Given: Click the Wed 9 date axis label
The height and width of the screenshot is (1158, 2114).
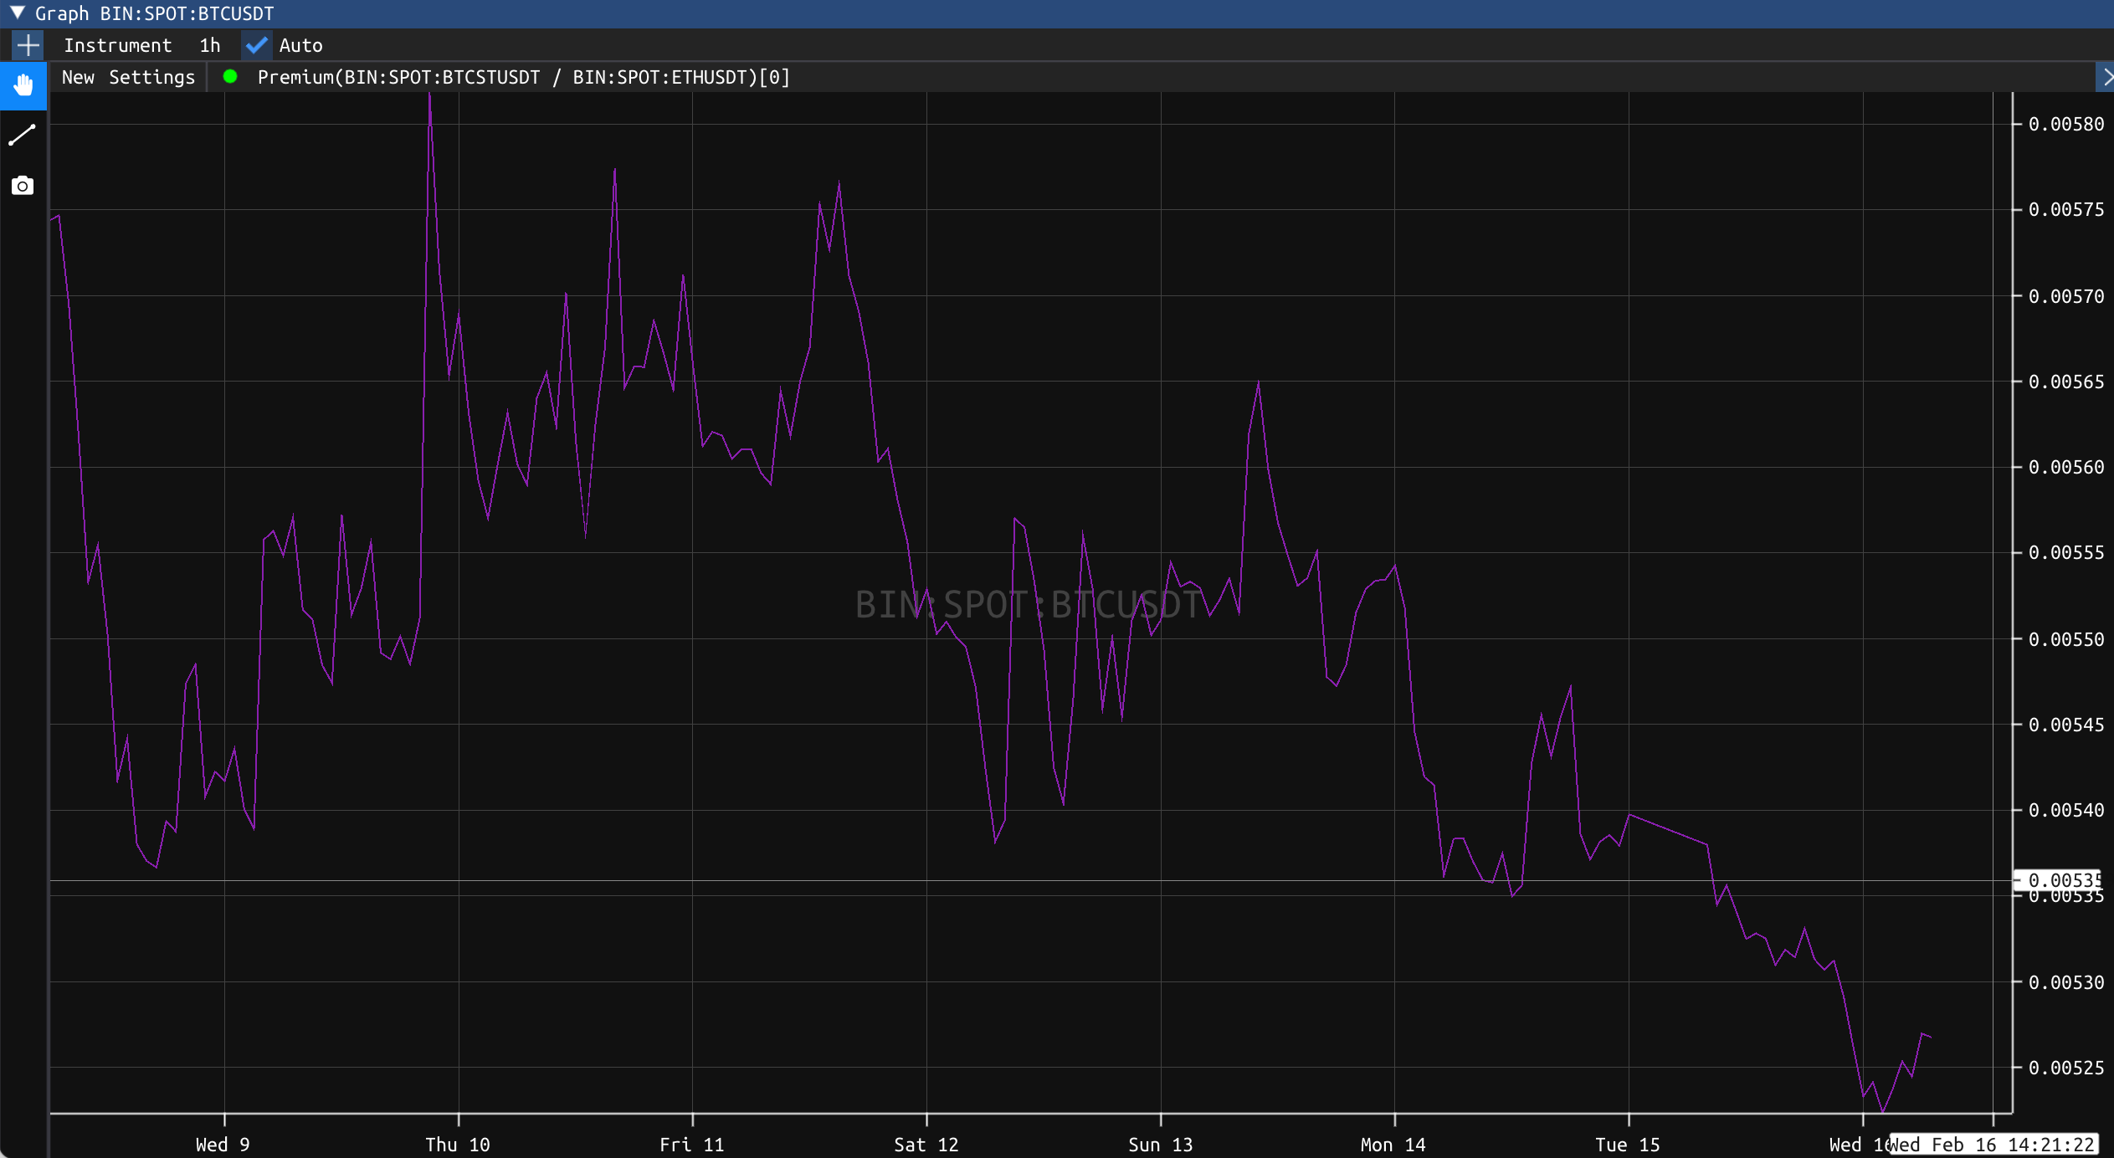Looking at the screenshot, I should pyautogui.click(x=223, y=1145).
